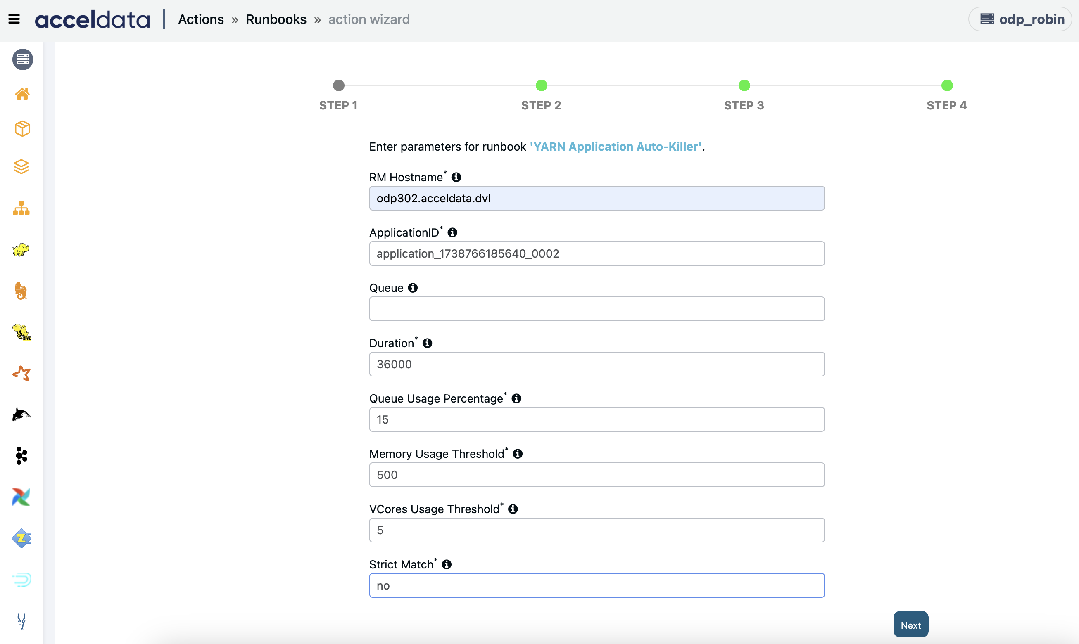Show info for VCores Usage Threshold
The width and height of the screenshot is (1079, 644).
tap(513, 509)
